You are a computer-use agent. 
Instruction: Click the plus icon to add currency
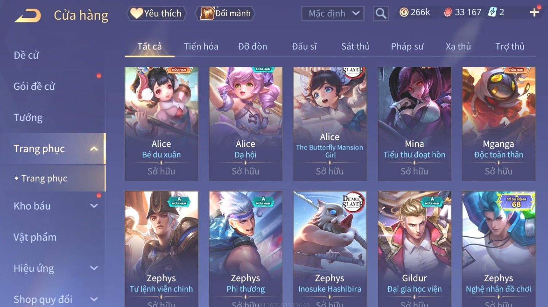click(534, 12)
